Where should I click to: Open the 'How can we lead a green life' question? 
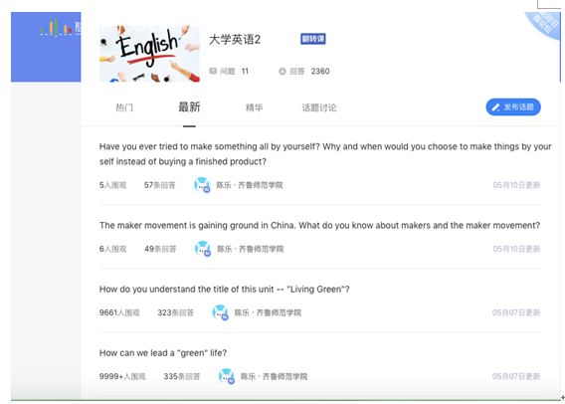(x=163, y=353)
